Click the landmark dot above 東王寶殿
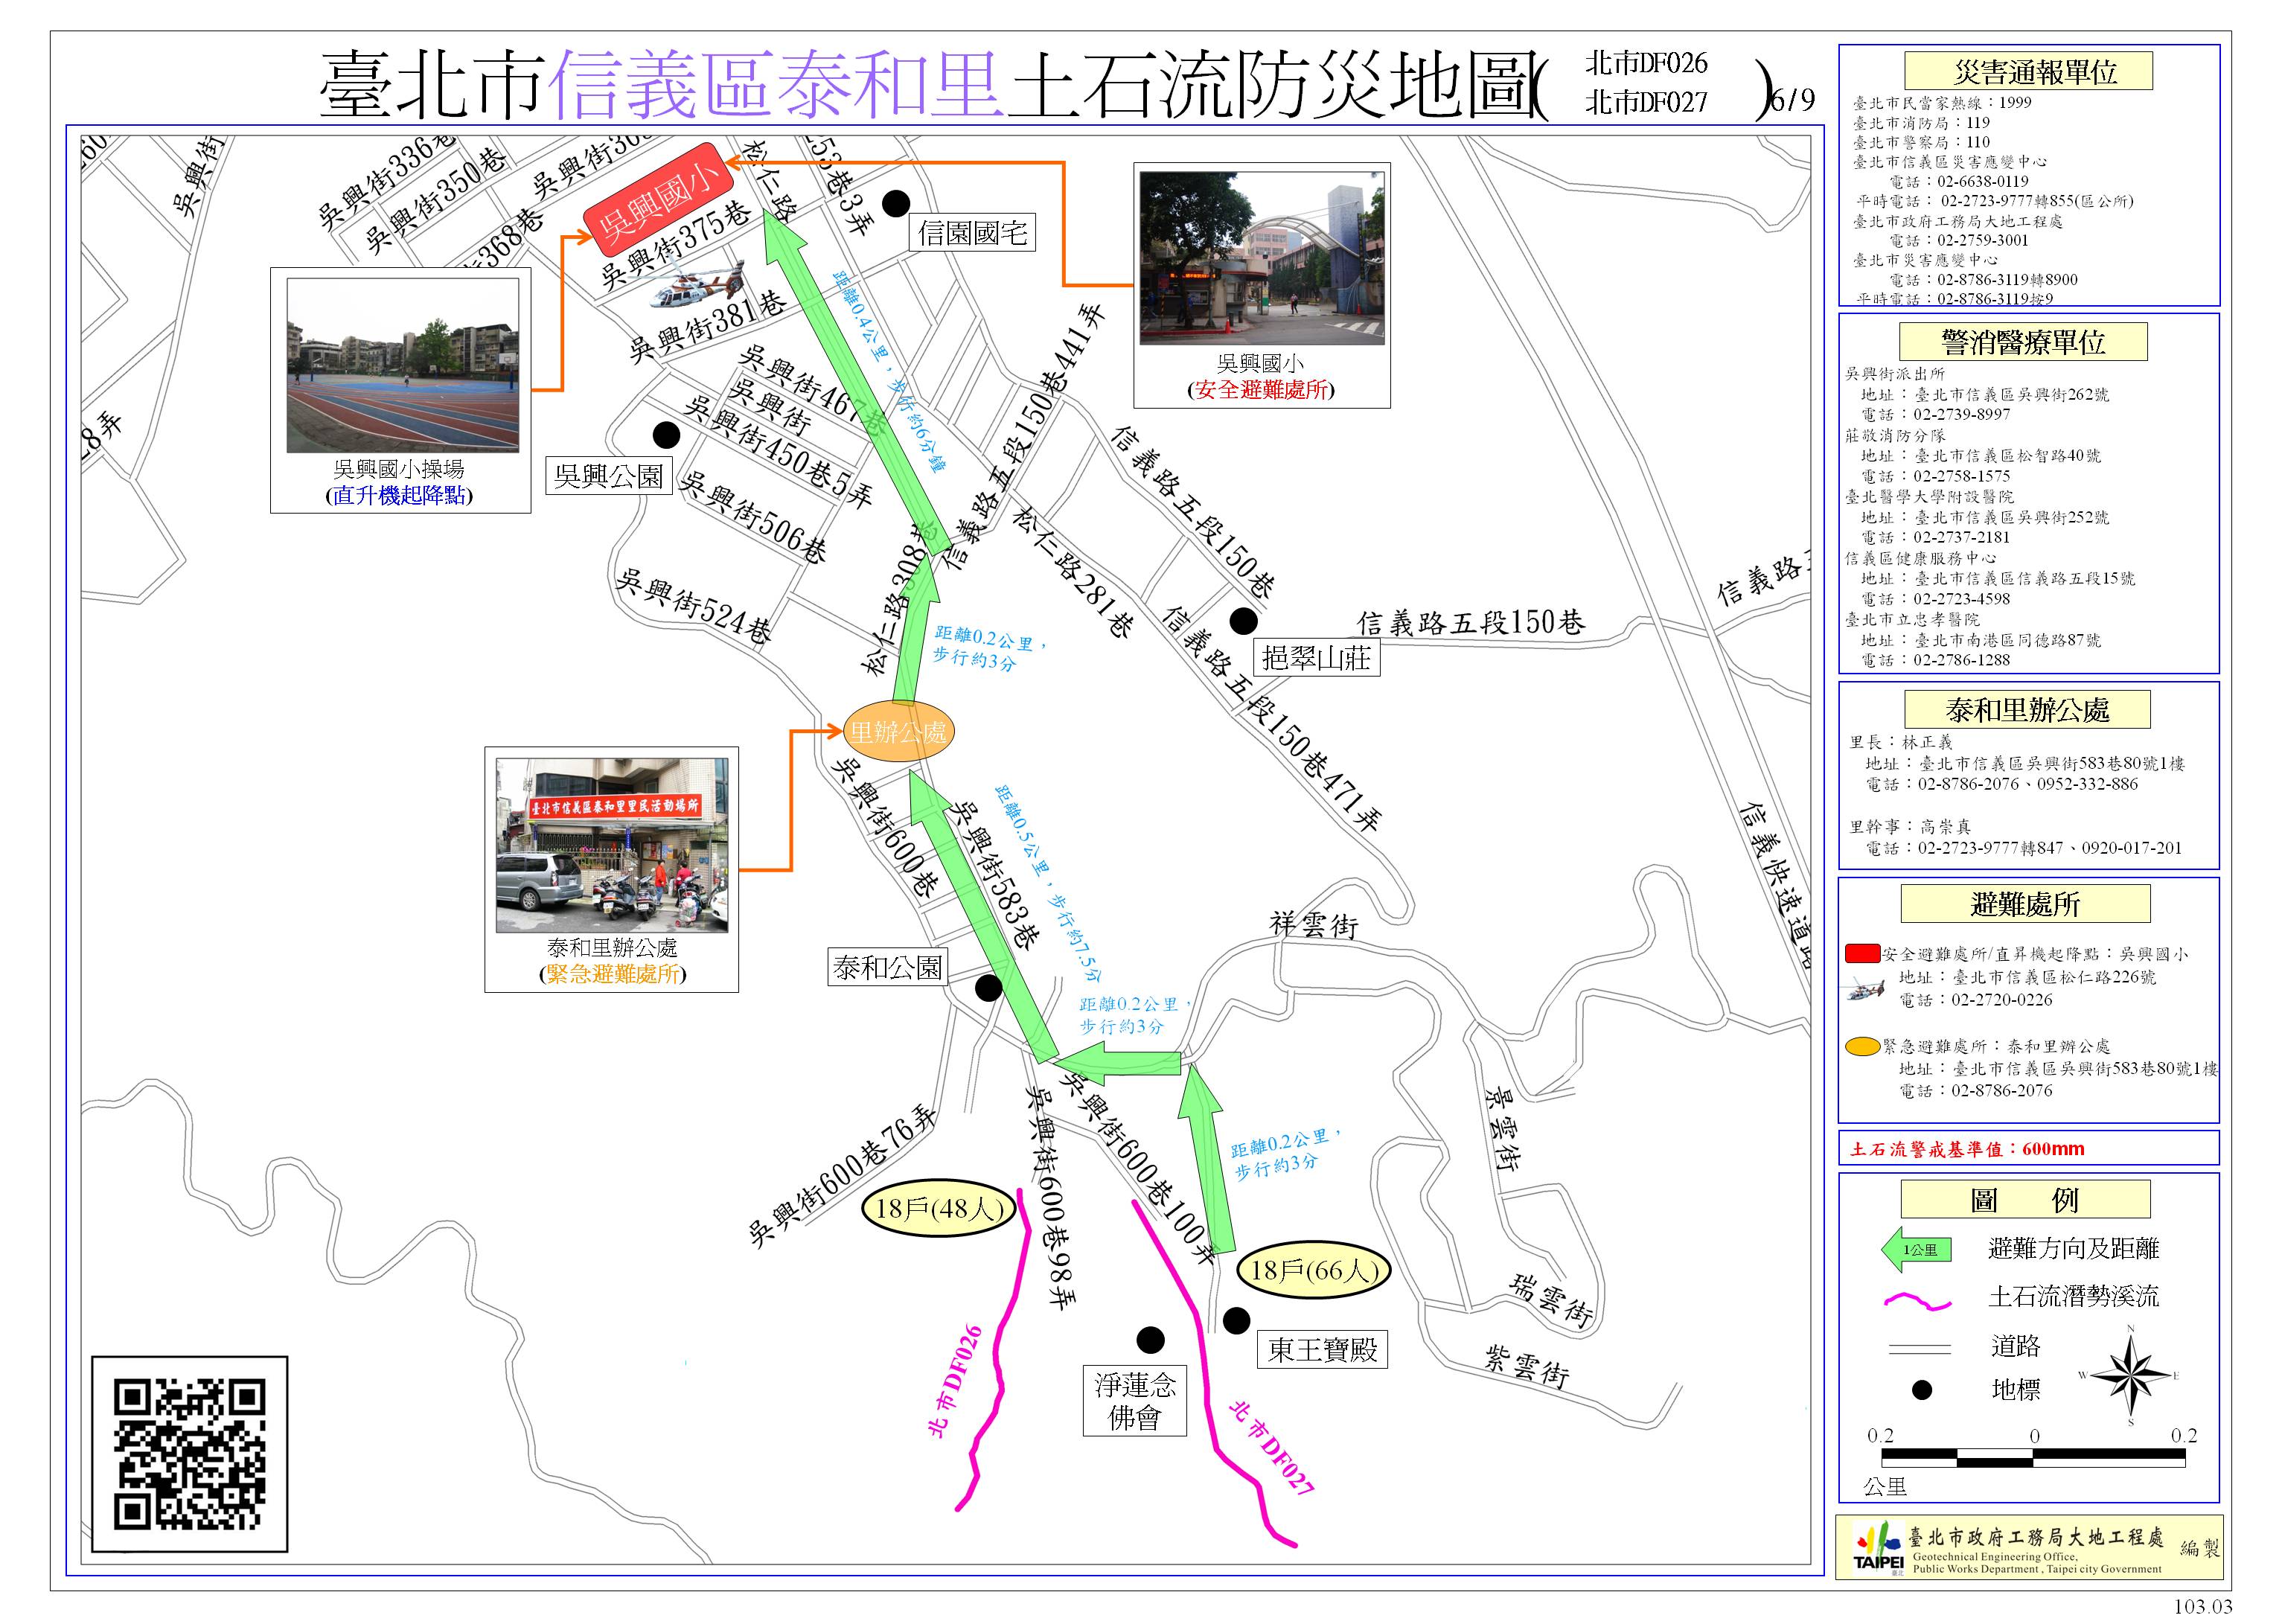Image resolution: width=2282 pixels, height=1624 pixels. point(1237,1320)
